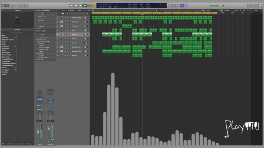This screenshot has height=148, width=264.
Task: Click the Duplicate Track button
Action: click(x=63, y=14)
